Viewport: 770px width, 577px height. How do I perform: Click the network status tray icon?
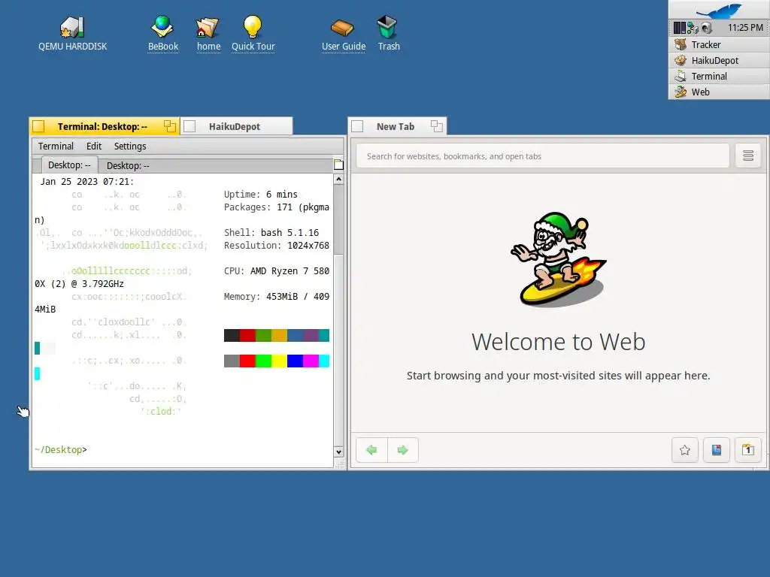pos(693,28)
